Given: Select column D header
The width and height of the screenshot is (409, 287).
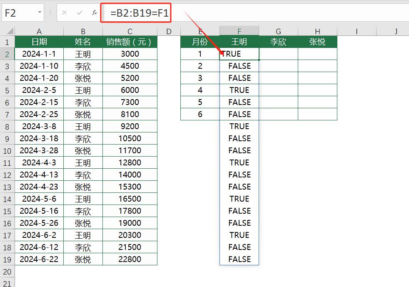Looking at the screenshot, I should tap(169, 31).
